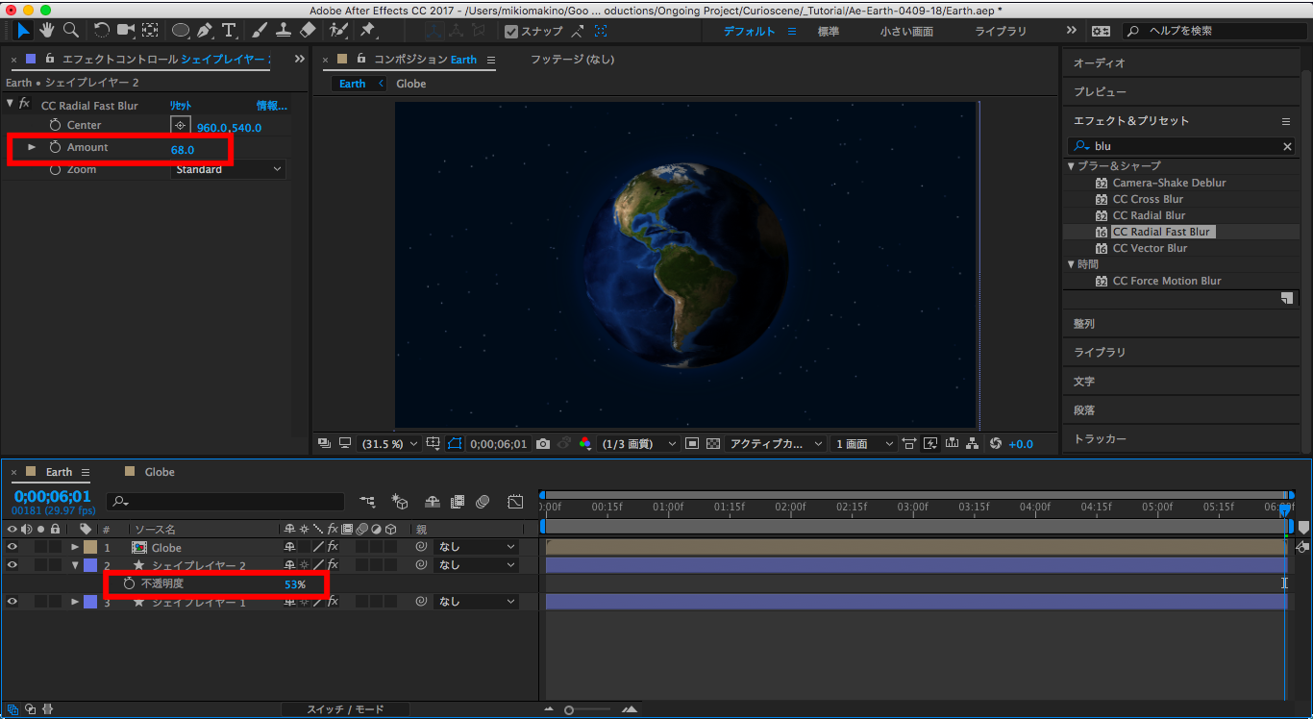Screen dimensions: 1313x719
Task: Select the Type (T) tool
Action: pyautogui.click(x=229, y=31)
